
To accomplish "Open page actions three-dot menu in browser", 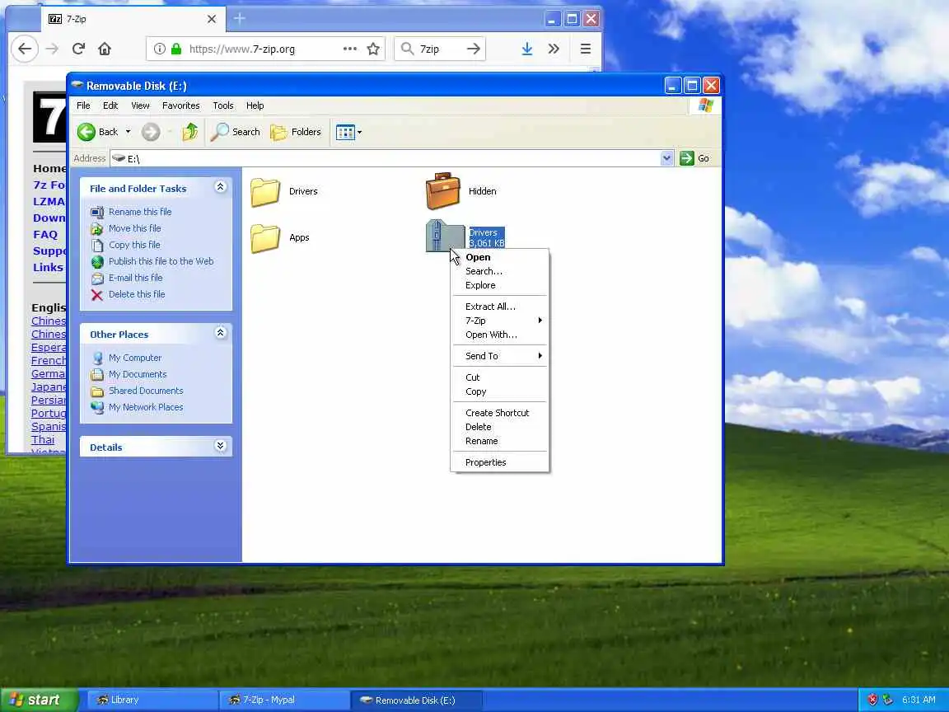I will (x=350, y=49).
